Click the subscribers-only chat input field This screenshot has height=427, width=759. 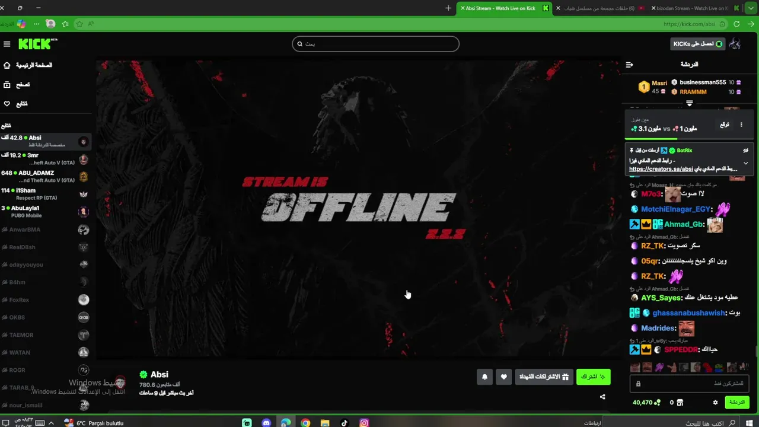(688, 384)
